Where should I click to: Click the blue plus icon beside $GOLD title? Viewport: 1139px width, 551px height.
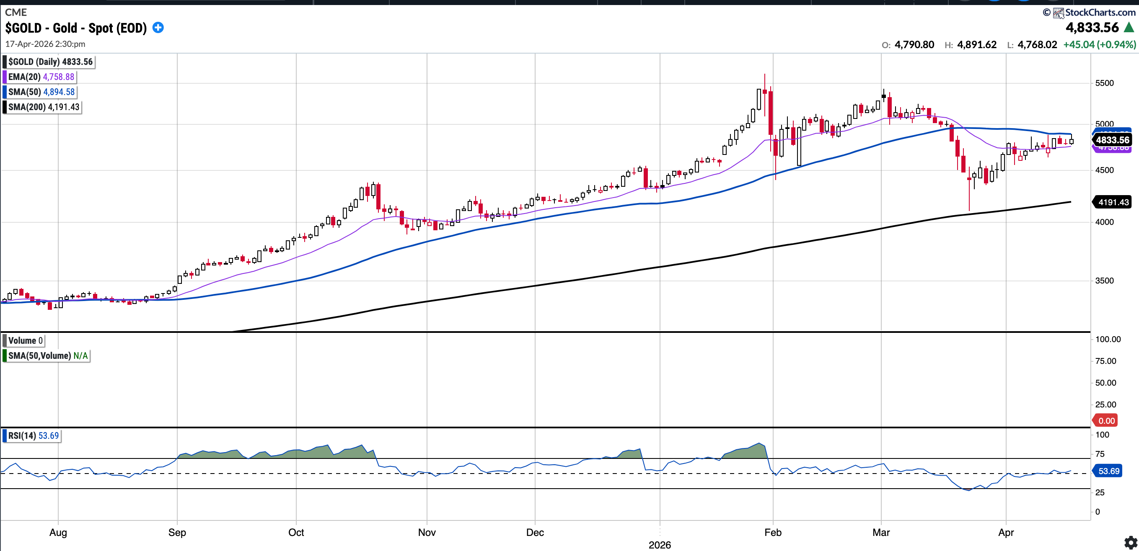(x=158, y=28)
